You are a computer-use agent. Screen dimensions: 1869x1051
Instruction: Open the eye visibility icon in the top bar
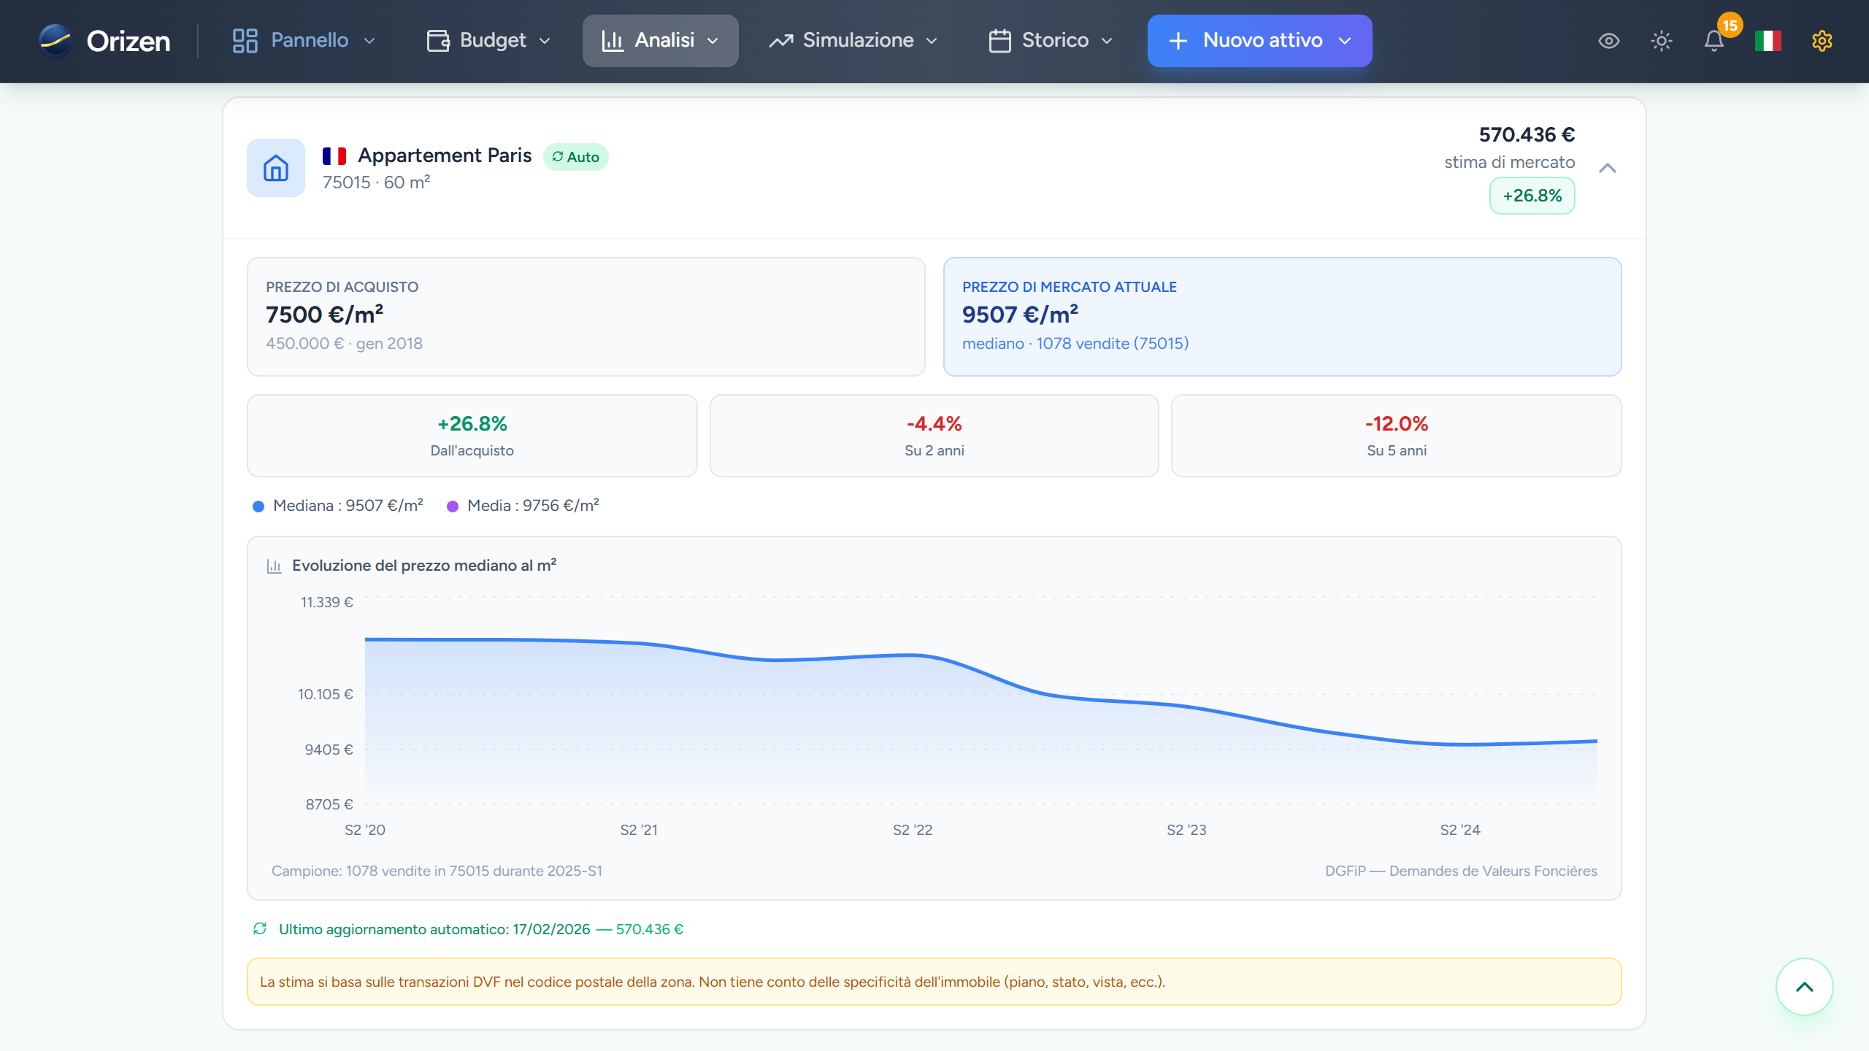[1610, 41]
